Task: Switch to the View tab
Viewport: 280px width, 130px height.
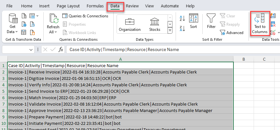Action: click(149, 6)
